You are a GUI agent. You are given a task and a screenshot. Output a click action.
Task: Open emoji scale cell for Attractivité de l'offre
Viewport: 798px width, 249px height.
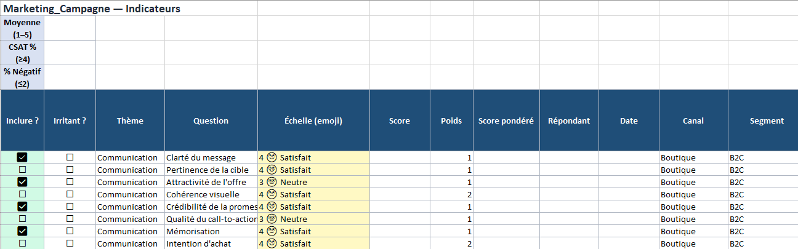point(313,182)
